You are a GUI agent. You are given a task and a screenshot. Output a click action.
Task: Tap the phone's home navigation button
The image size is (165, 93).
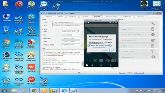coord(101,65)
